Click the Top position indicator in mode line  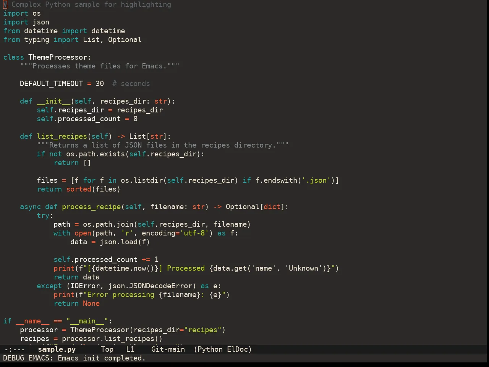click(x=107, y=349)
